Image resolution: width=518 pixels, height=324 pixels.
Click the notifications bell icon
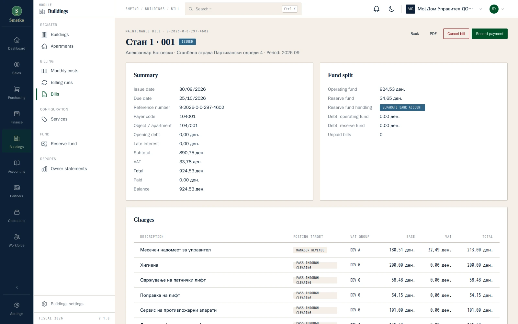(x=376, y=9)
